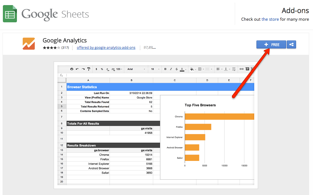Click the Google Analytics title text
Viewport: 313px width, 195px height.
point(65,40)
